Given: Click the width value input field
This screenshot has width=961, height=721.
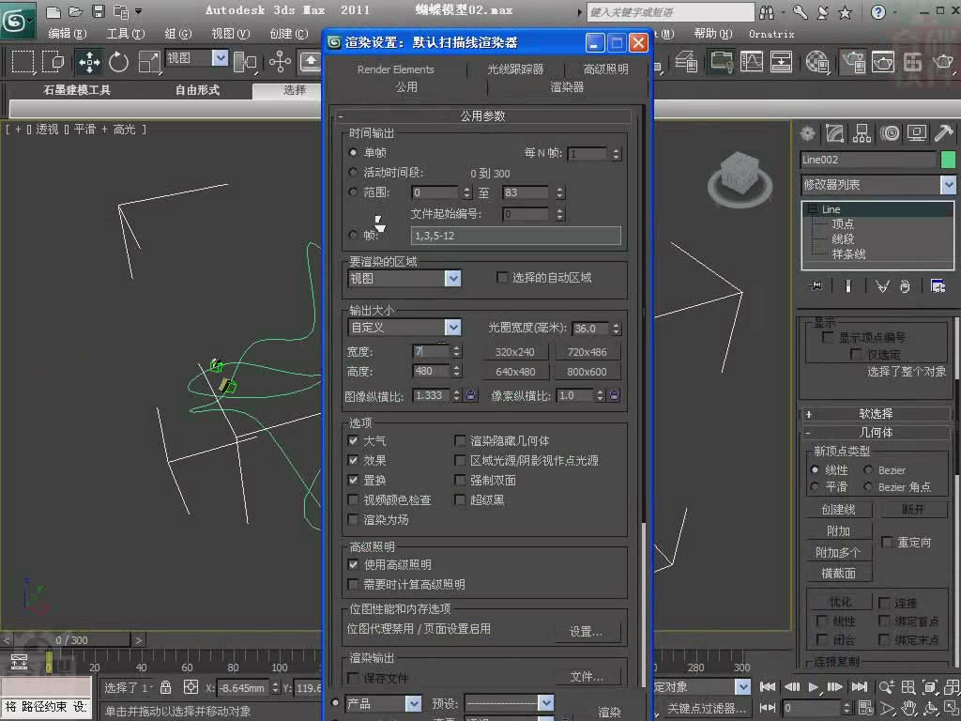Looking at the screenshot, I should tap(432, 351).
